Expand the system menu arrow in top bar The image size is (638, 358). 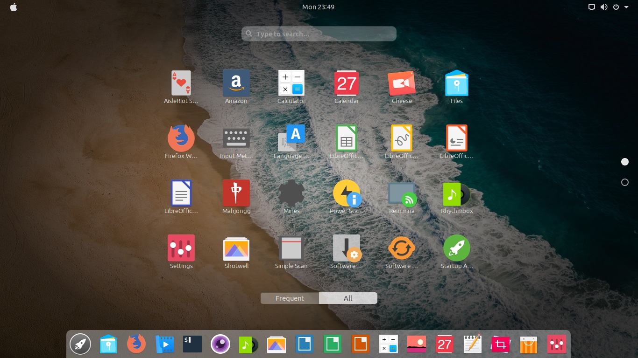point(625,7)
